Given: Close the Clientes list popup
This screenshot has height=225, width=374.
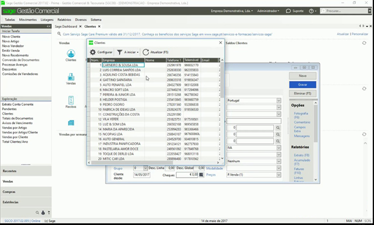Looking at the screenshot, I should 220,43.
